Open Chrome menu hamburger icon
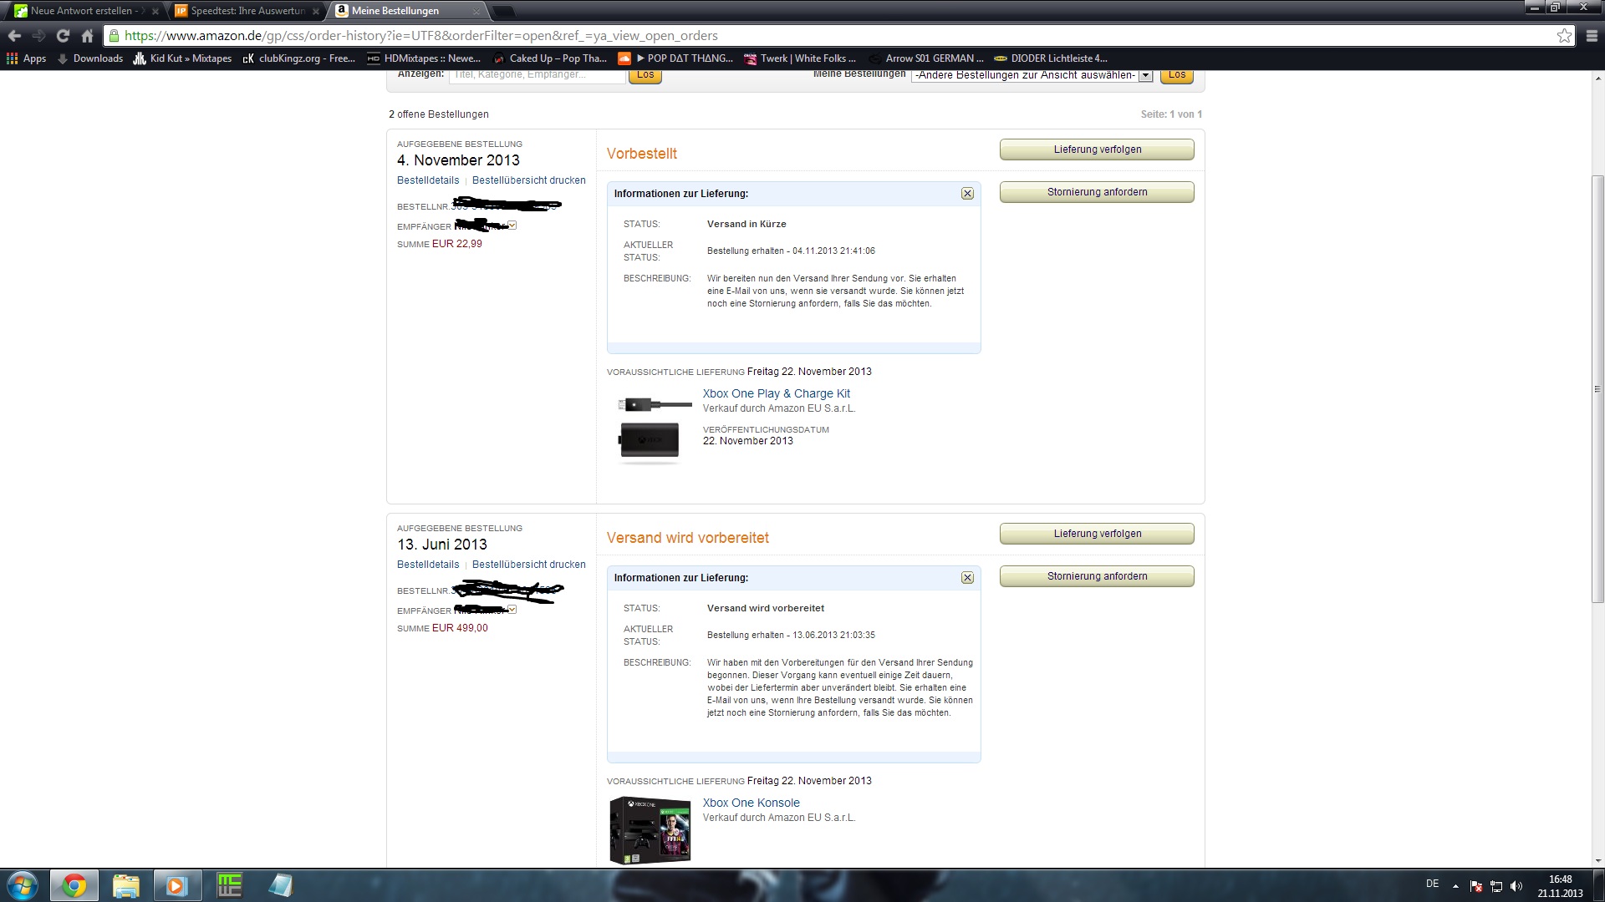1605x902 pixels. tap(1591, 35)
